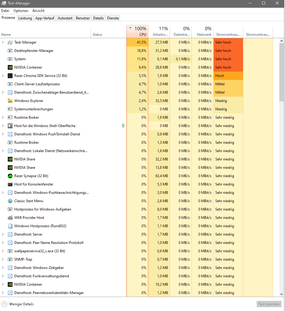Open the Datei menu

(x=5, y=11)
